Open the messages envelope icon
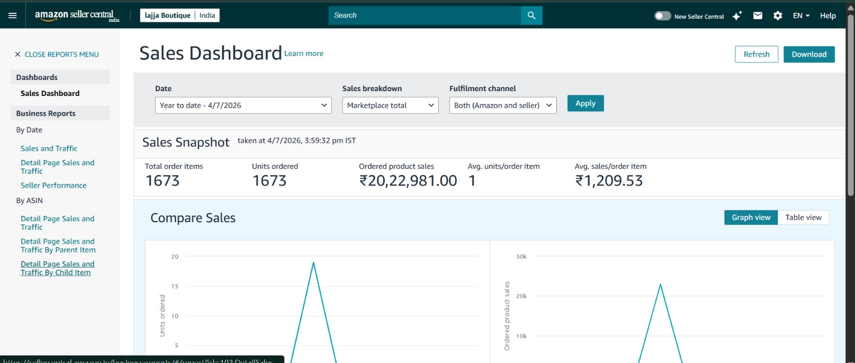The height and width of the screenshot is (363, 855). click(x=758, y=15)
